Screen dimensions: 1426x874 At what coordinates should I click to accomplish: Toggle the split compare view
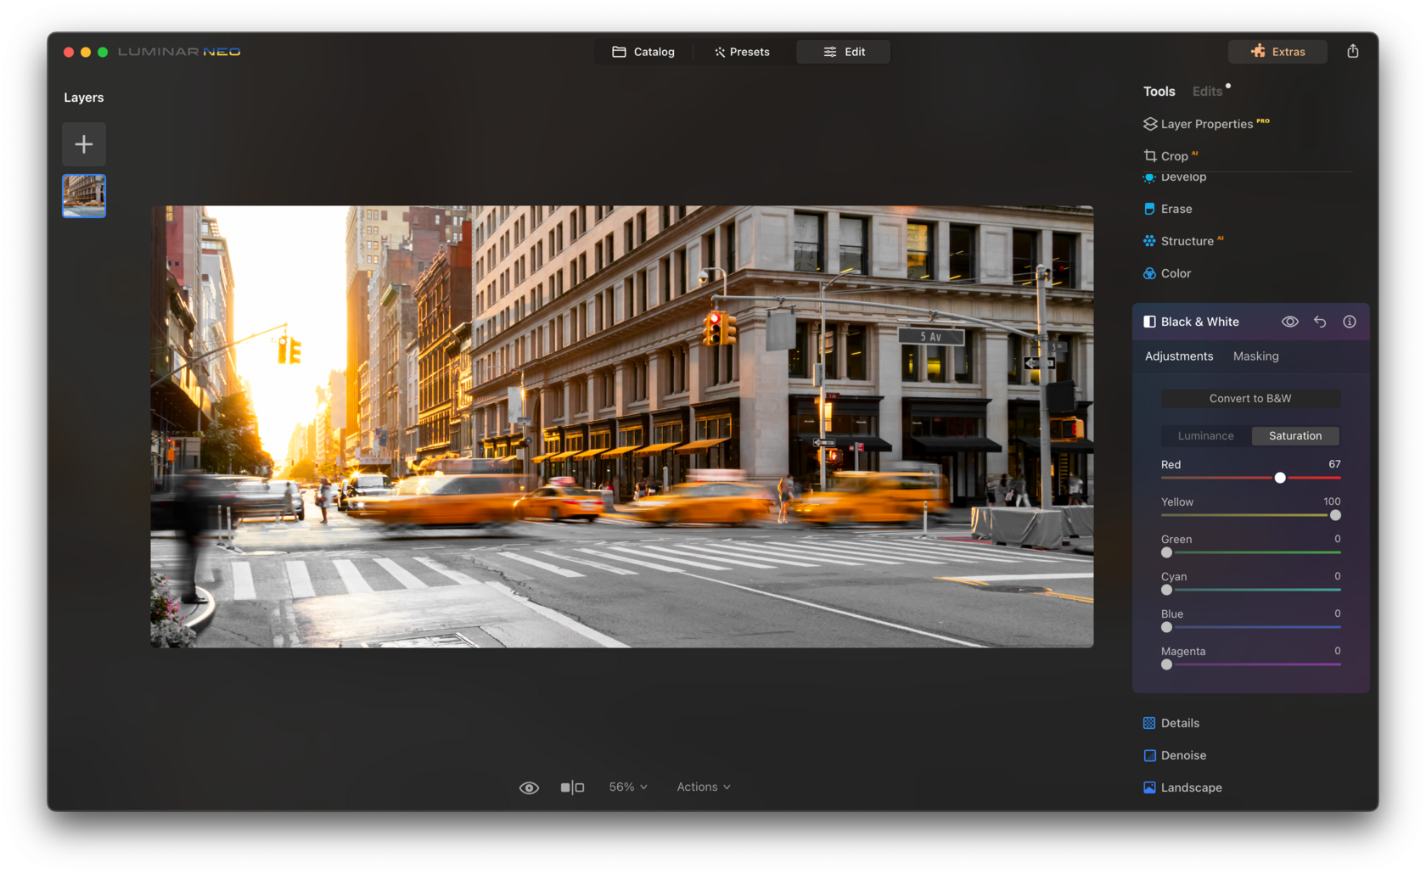tap(573, 787)
